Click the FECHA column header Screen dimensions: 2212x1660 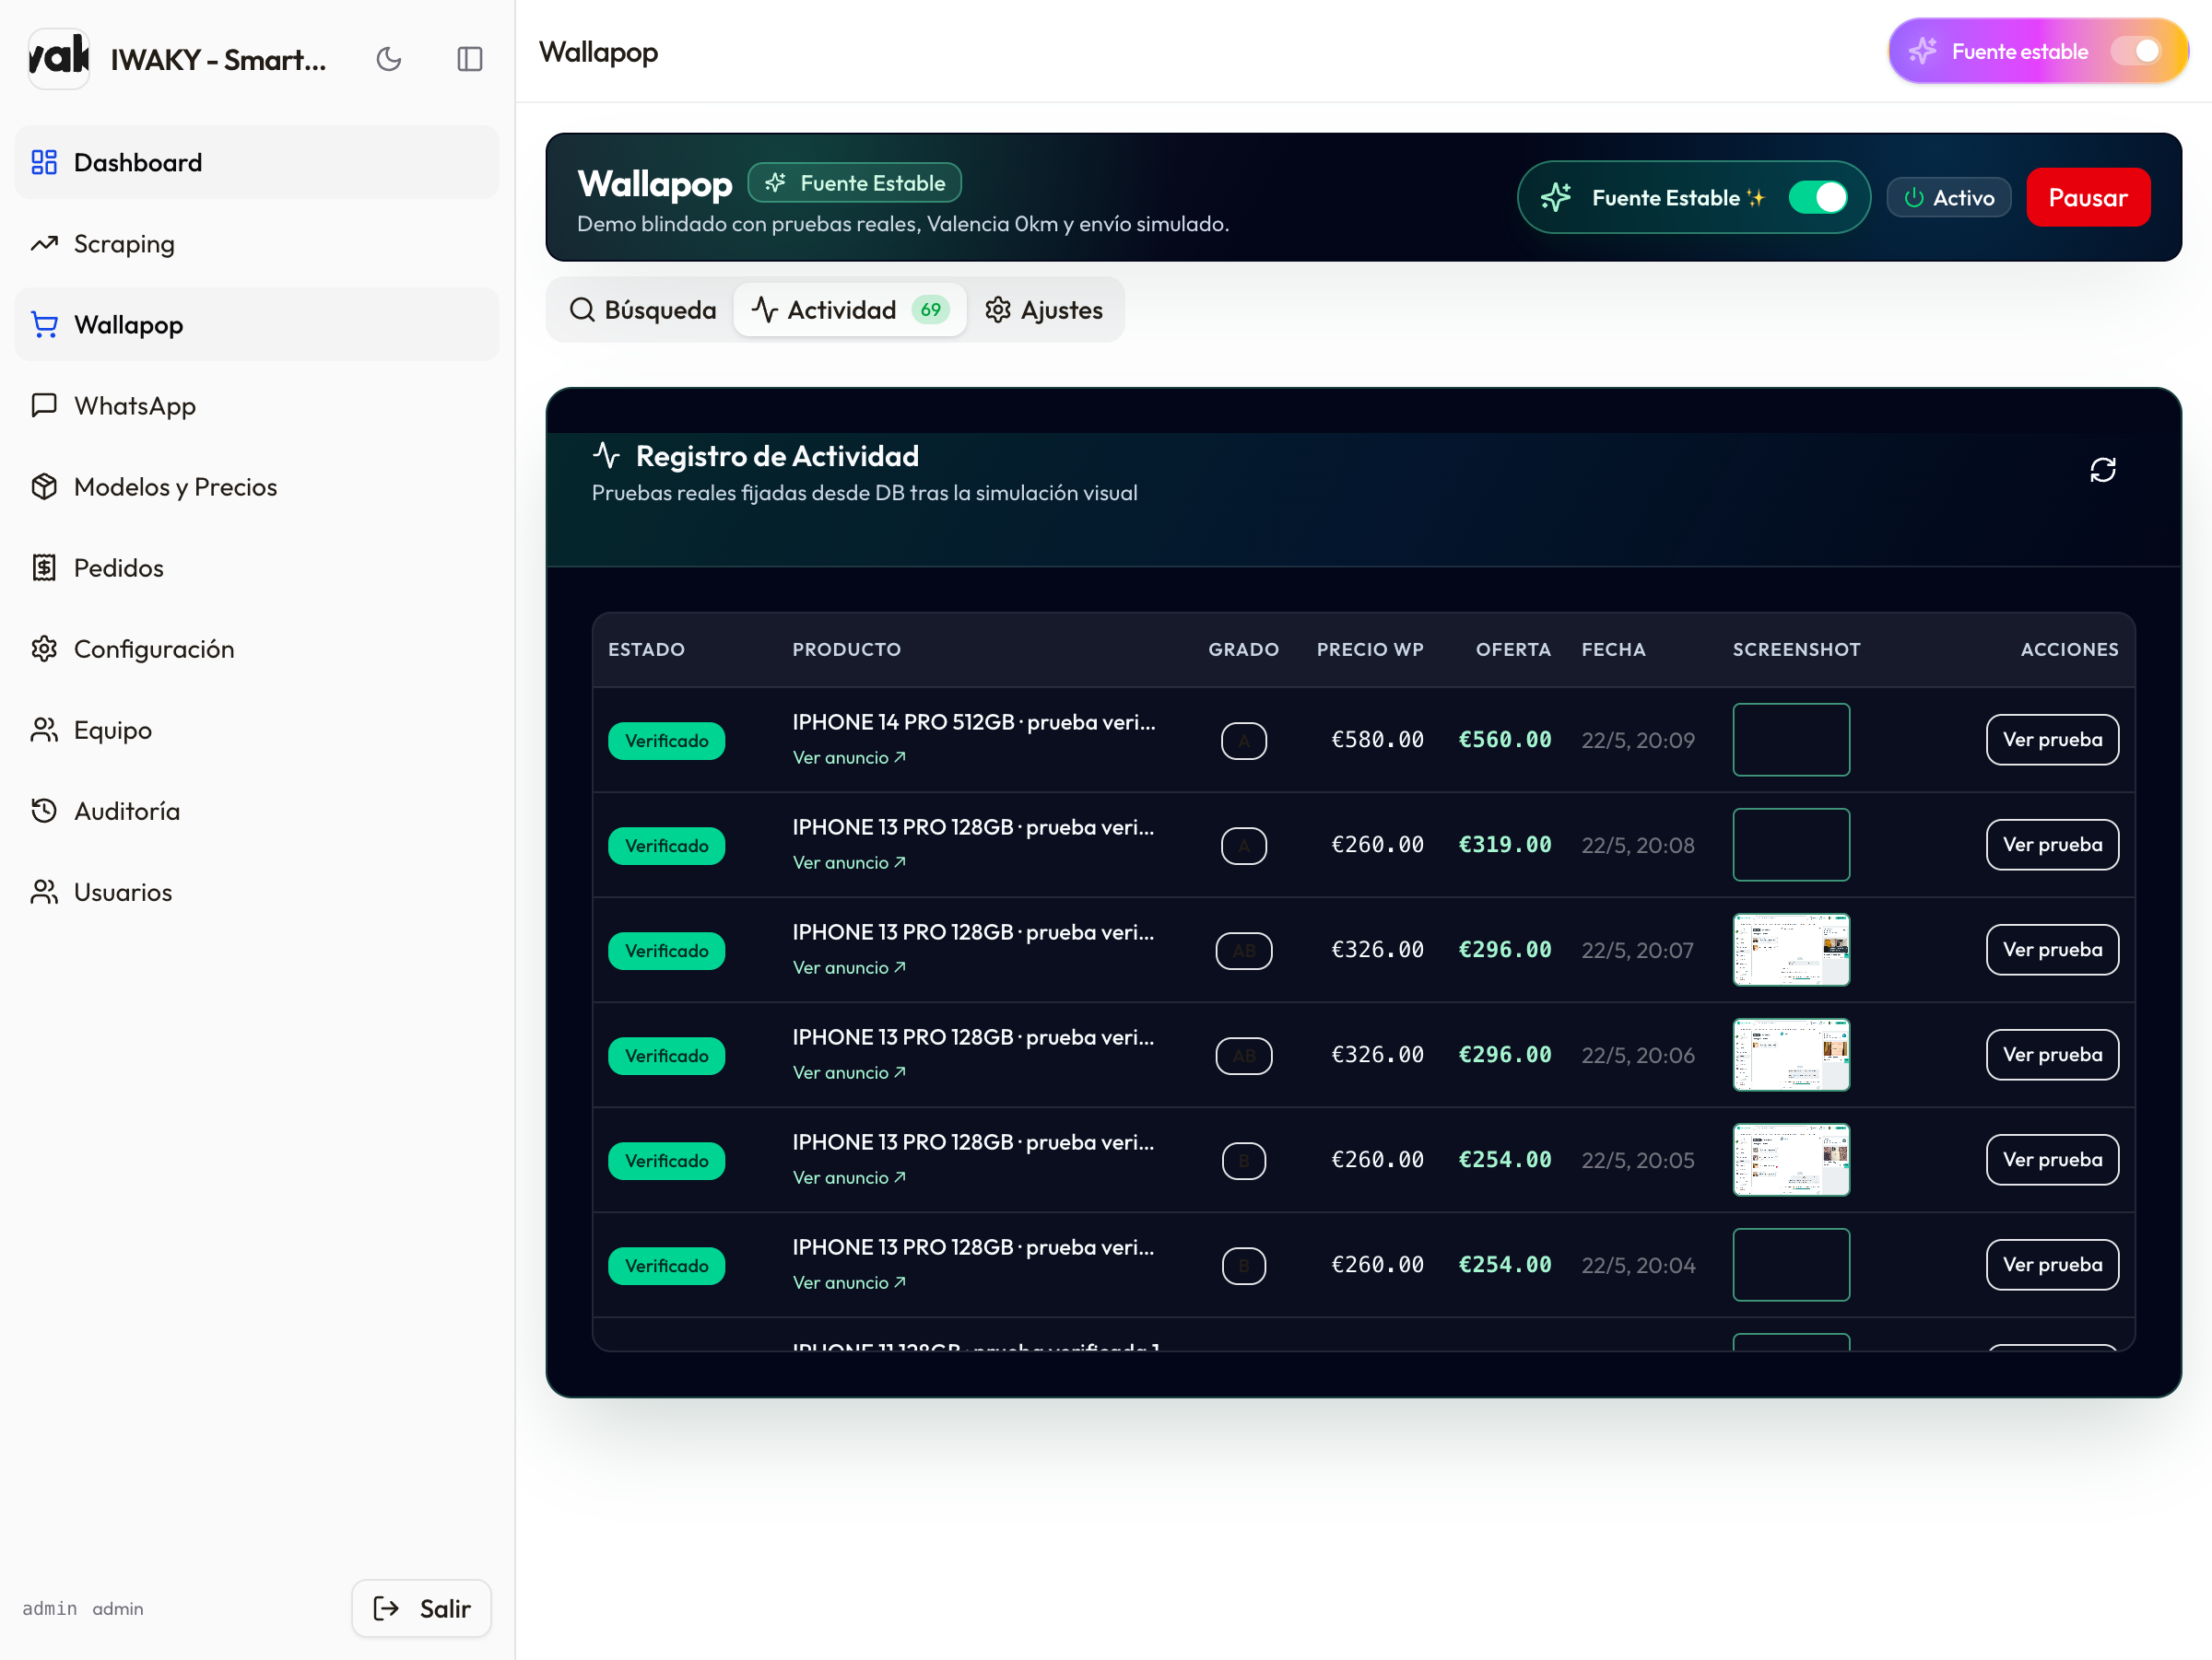point(1613,649)
